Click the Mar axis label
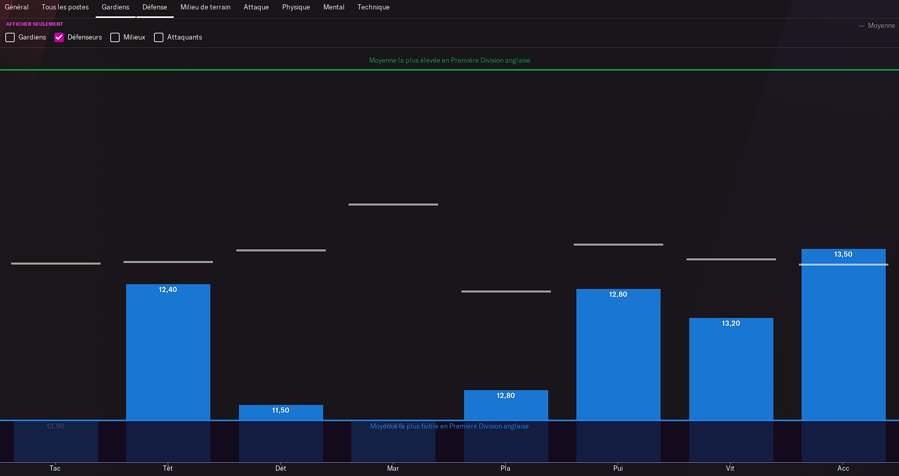Screen dimensions: 899x476 click(x=393, y=468)
